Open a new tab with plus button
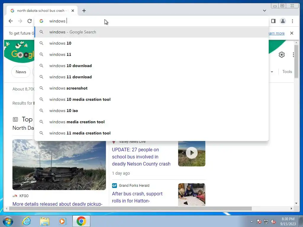The image size is (303, 227). point(84,11)
